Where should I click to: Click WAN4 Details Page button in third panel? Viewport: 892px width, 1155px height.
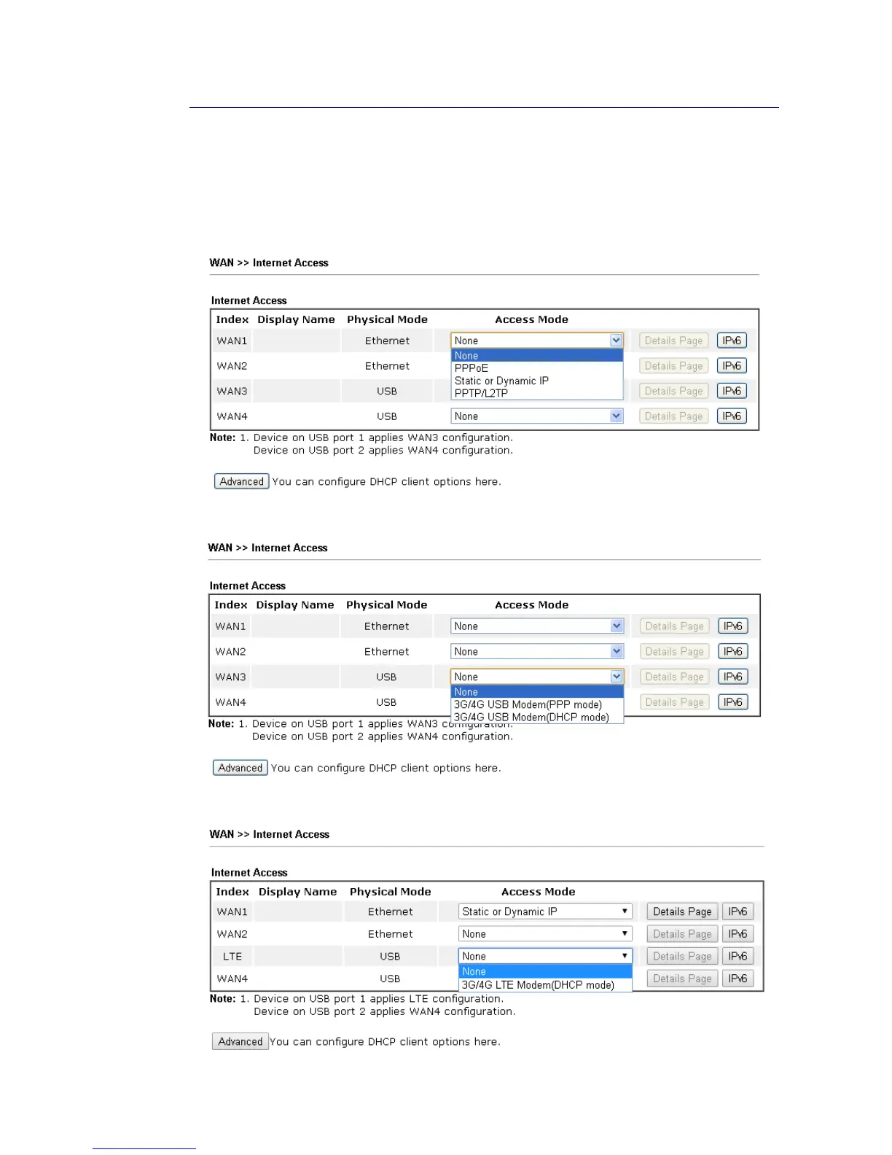[x=682, y=979]
